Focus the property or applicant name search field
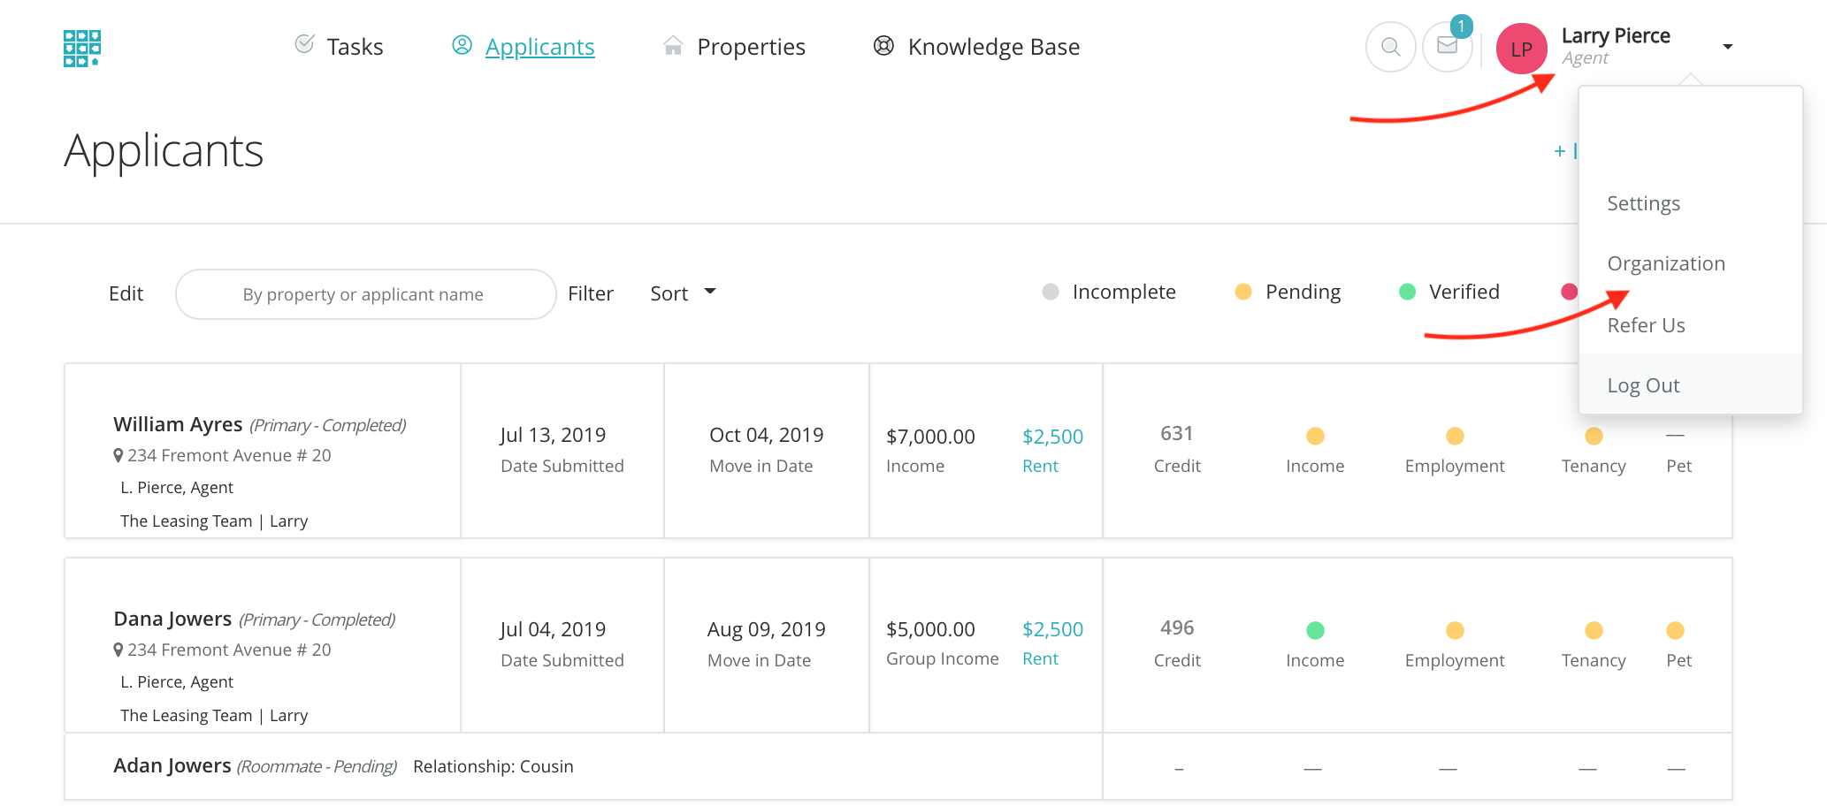The width and height of the screenshot is (1827, 806). (x=364, y=294)
